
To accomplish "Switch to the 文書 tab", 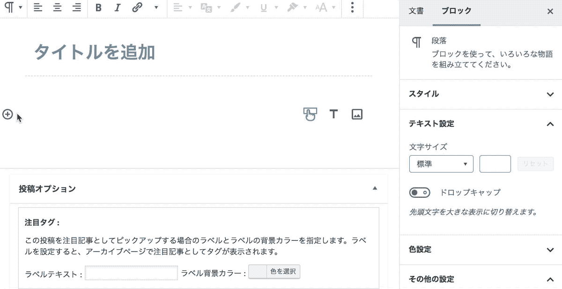I will 416,11.
